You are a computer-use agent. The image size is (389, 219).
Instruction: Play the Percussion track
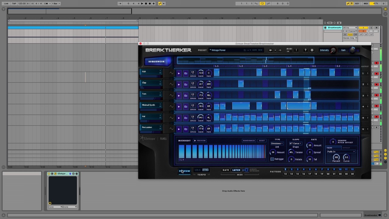[179, 129]
